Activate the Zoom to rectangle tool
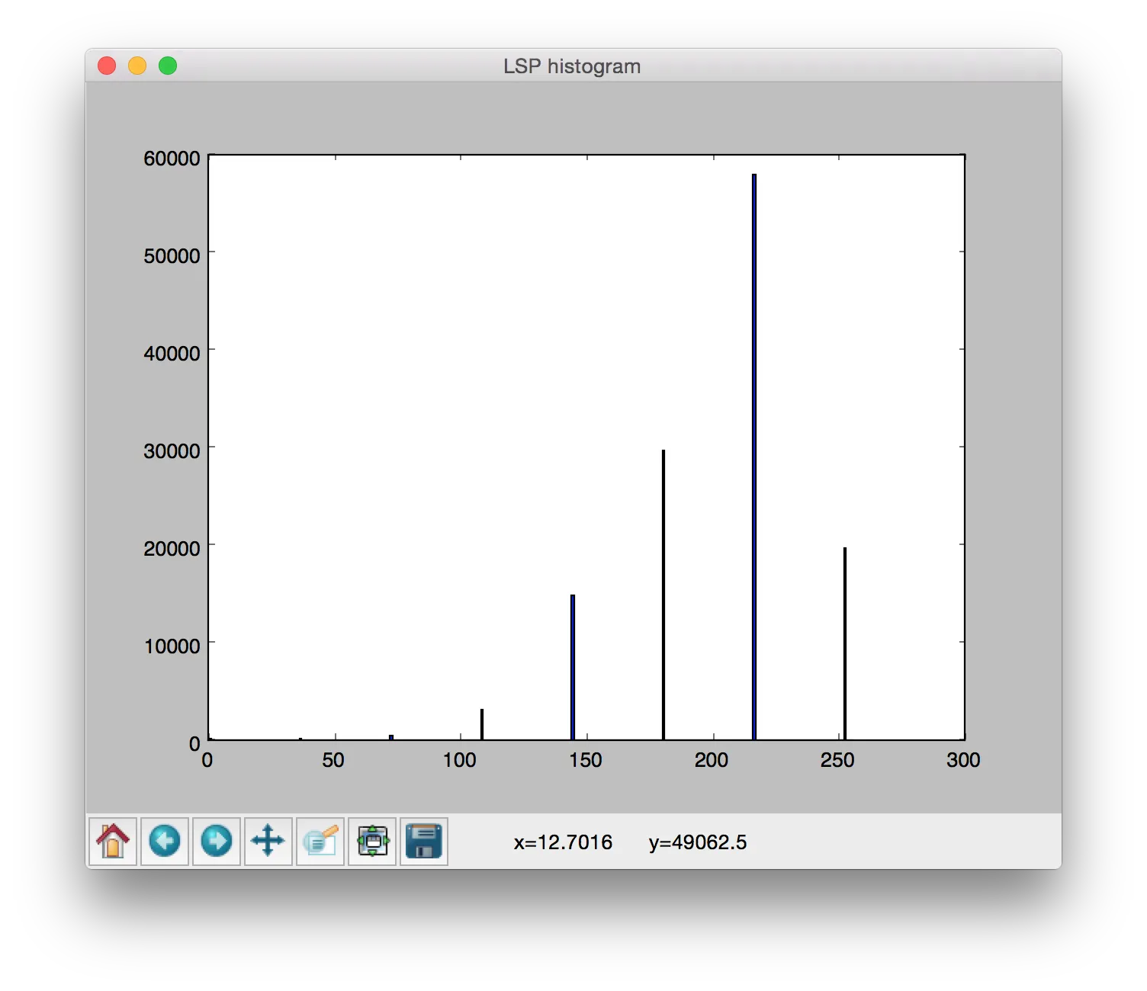1147x991 pixels. 320,842
